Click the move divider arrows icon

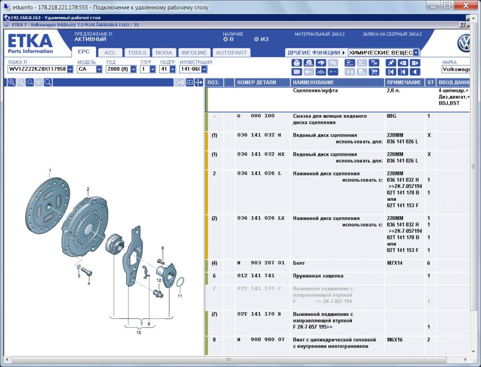click(x=199, y=82)
